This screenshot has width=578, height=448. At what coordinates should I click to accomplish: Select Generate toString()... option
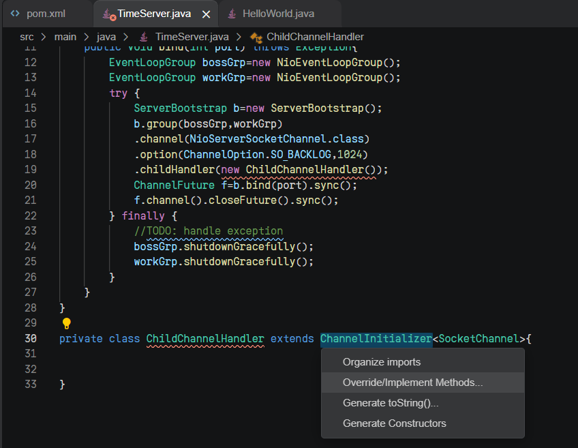pos(391,403)
